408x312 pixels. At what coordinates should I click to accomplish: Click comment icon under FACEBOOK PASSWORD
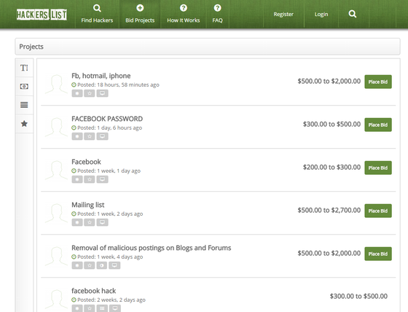click(102, 136)
